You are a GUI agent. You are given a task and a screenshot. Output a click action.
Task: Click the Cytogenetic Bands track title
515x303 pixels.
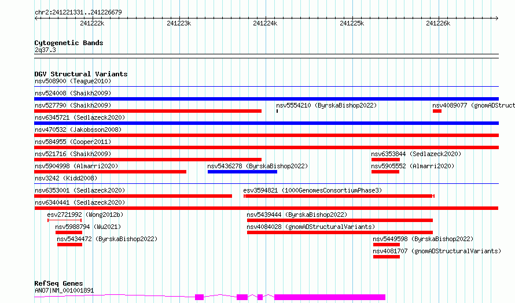[69, 43]
